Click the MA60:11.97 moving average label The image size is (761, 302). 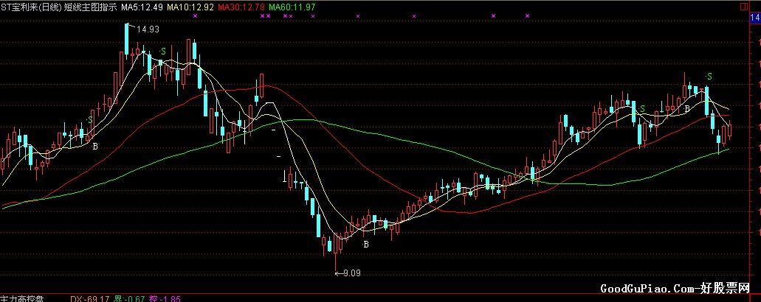pos(292,7)
